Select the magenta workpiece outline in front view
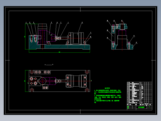The width and height of the screenshot is (161, 121). [47, 37]
